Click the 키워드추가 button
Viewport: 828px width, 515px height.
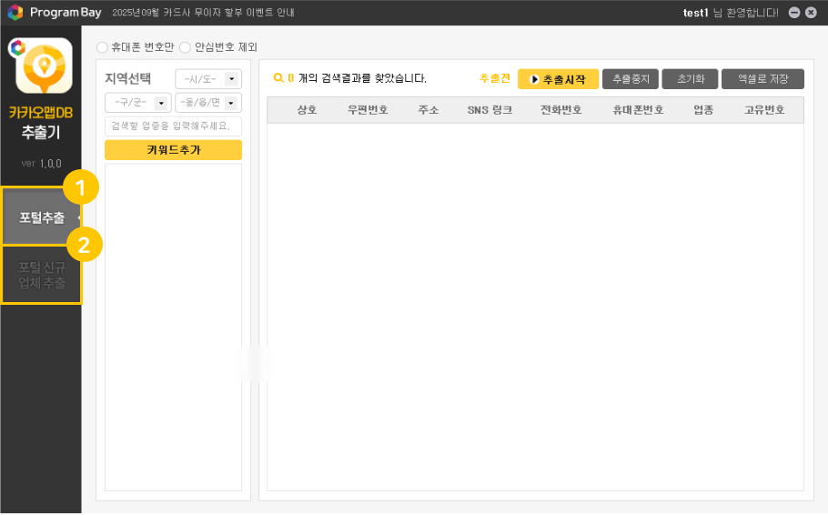[x=173, y=150]
